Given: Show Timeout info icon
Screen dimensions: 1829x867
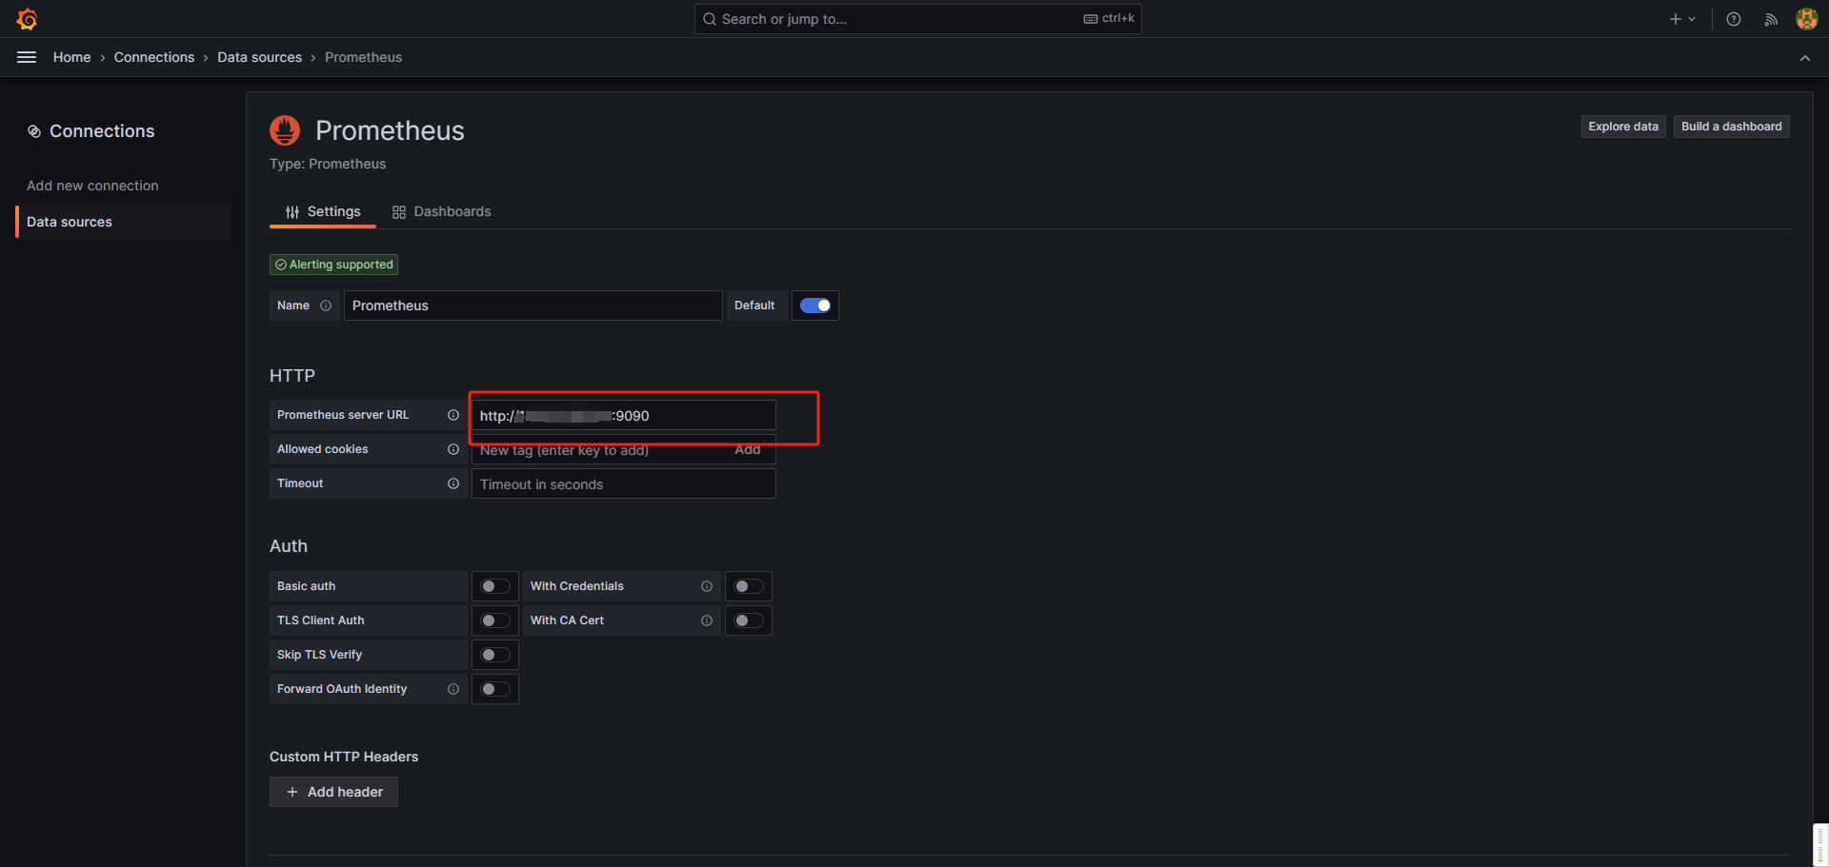Looking at the screenshot, I should [453, 483].
